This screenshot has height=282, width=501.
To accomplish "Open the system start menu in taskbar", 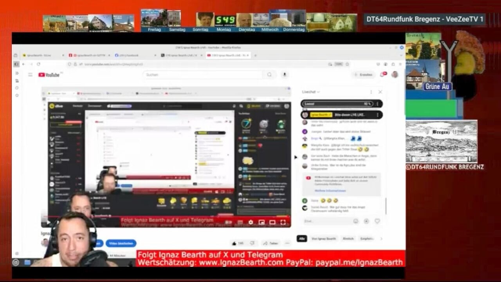I will point(16,262).
